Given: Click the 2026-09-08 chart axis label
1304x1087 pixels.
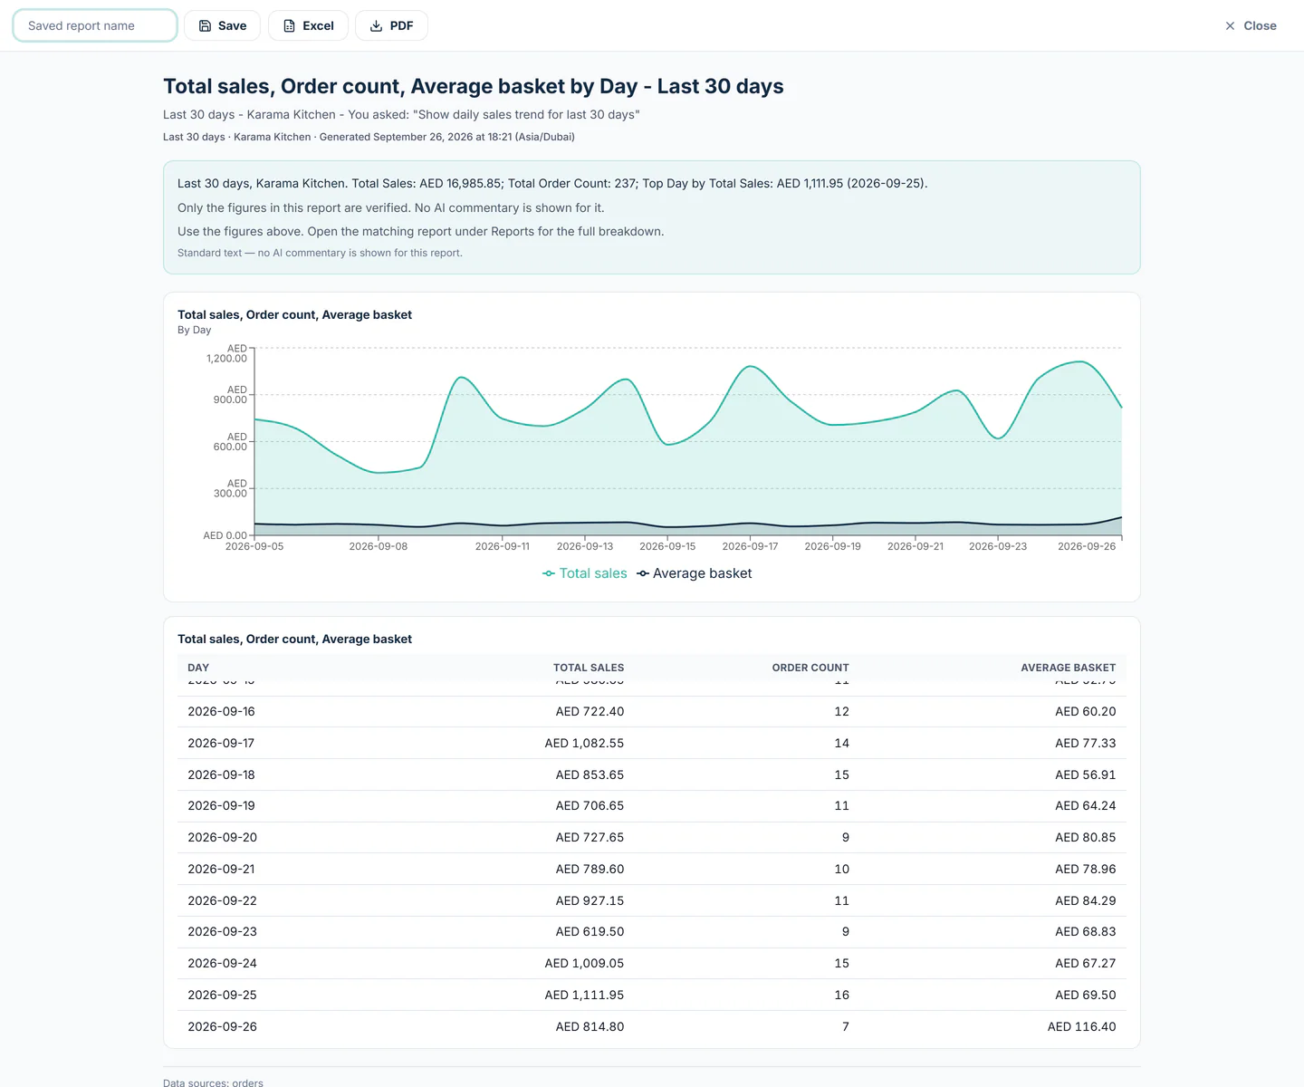Looking at the screenshot, I should tap(378, 546).
